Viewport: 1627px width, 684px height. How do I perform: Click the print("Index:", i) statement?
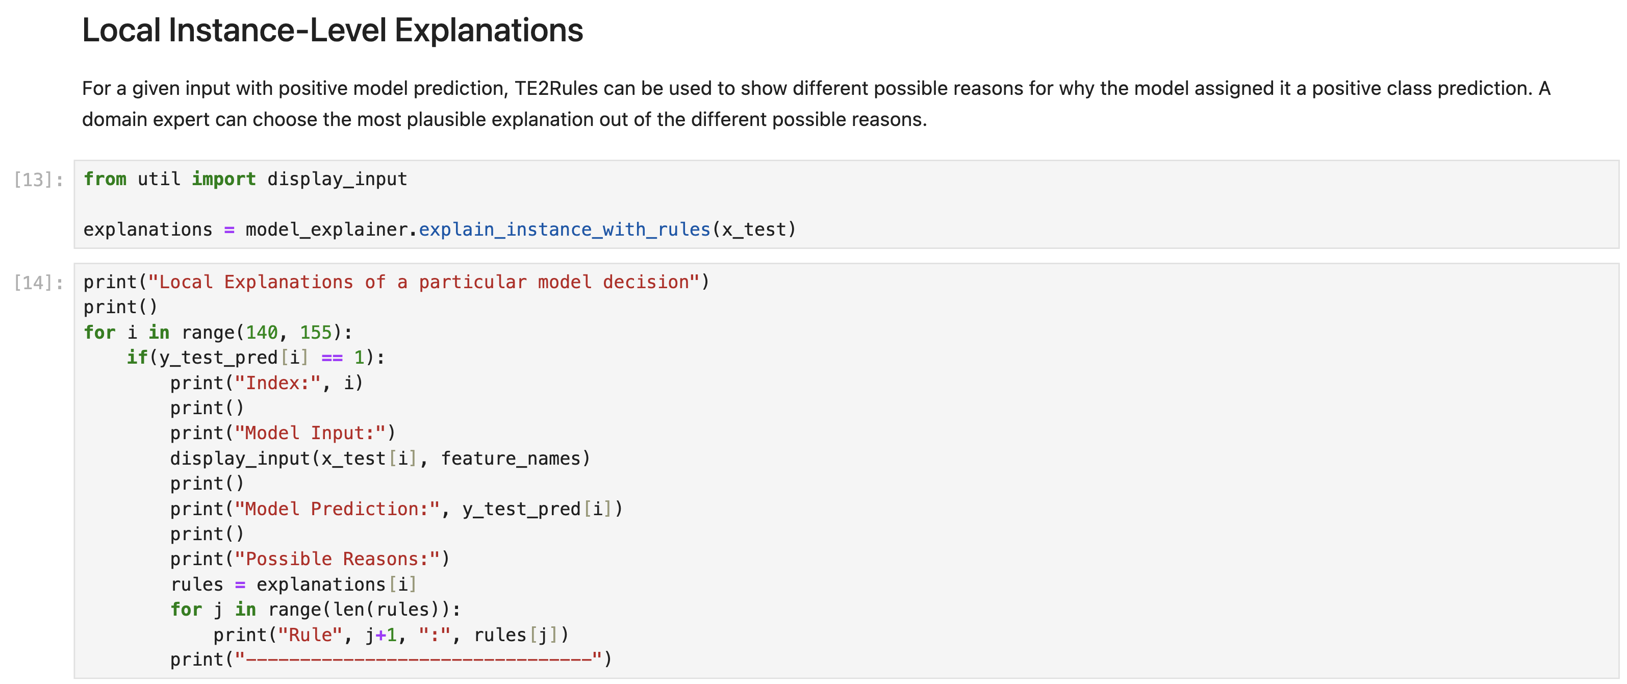click(x=266, y=384)
